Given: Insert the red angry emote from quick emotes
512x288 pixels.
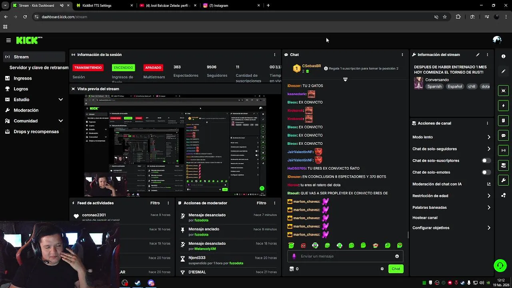Looking at the screenshot, I should click(x=303, y=246).
